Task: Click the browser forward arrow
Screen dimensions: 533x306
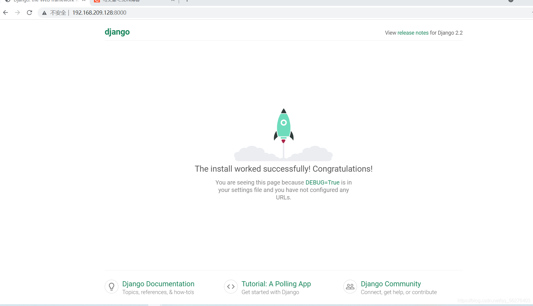Action: (x=17, y=13)
